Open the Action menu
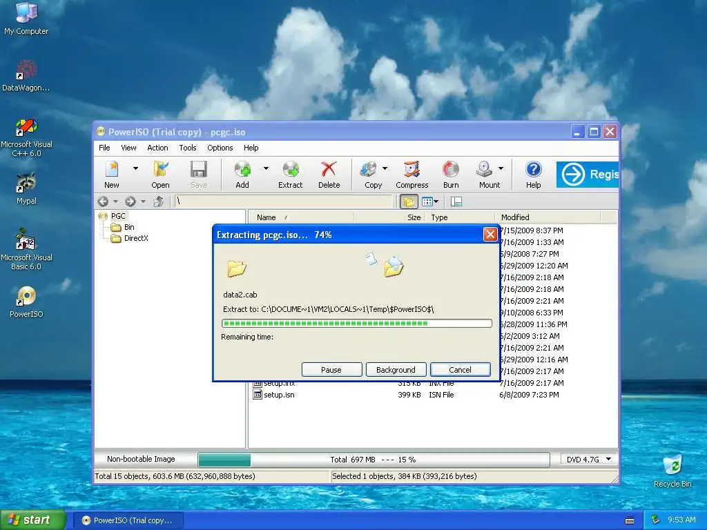Screen dimensions: 707x530 coord(157,148)
